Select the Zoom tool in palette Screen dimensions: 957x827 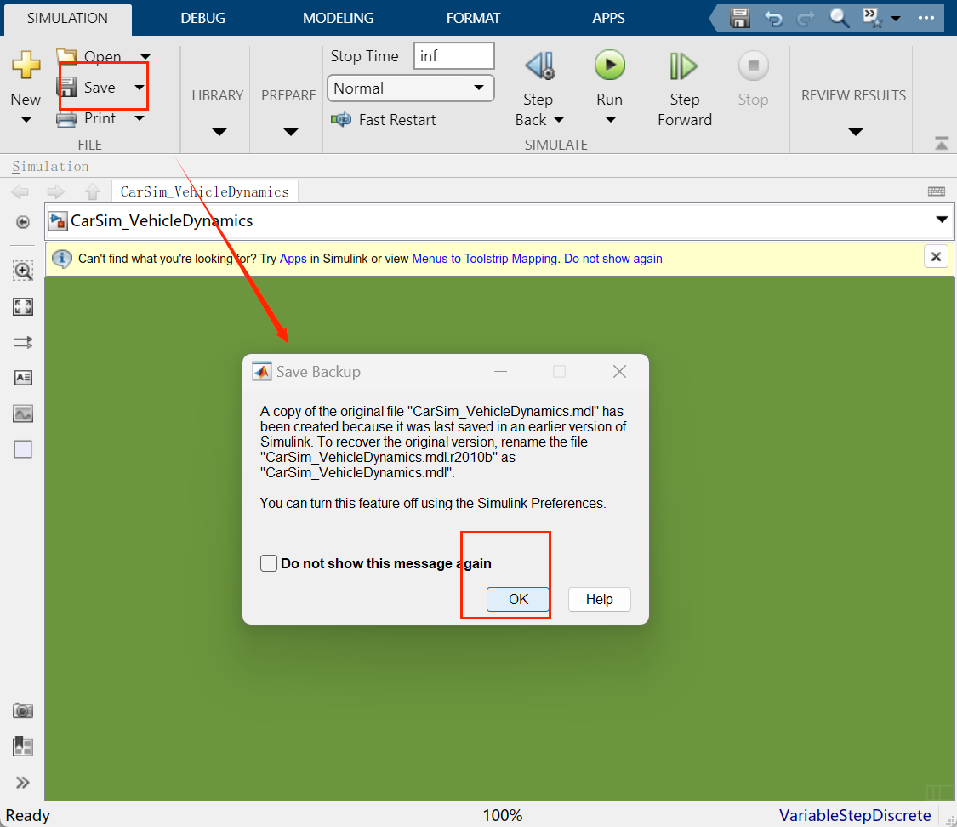(x=23, y=271)
